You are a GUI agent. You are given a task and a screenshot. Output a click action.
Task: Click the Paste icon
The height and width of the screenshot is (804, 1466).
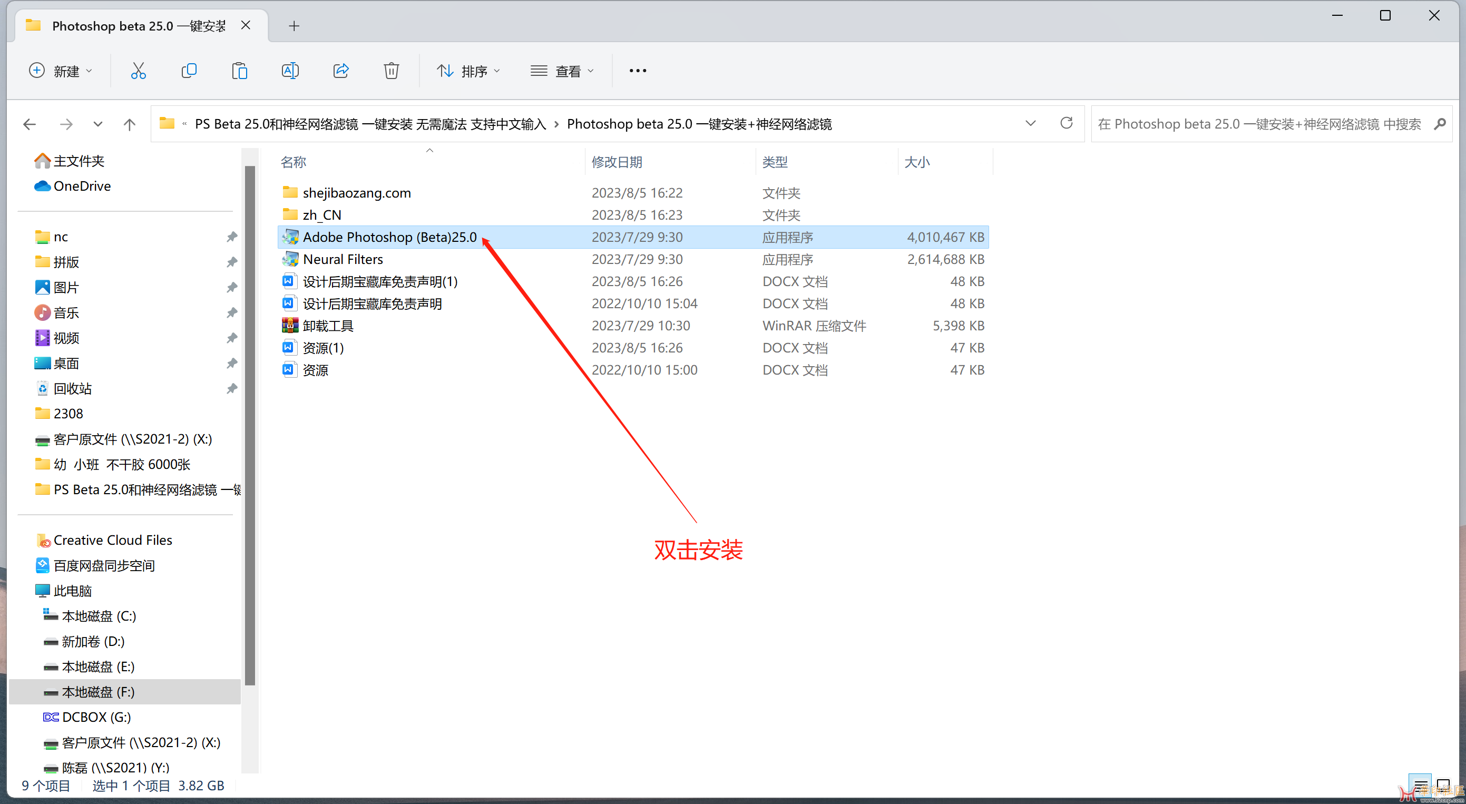pyautogui.click(x=240, y=71)
